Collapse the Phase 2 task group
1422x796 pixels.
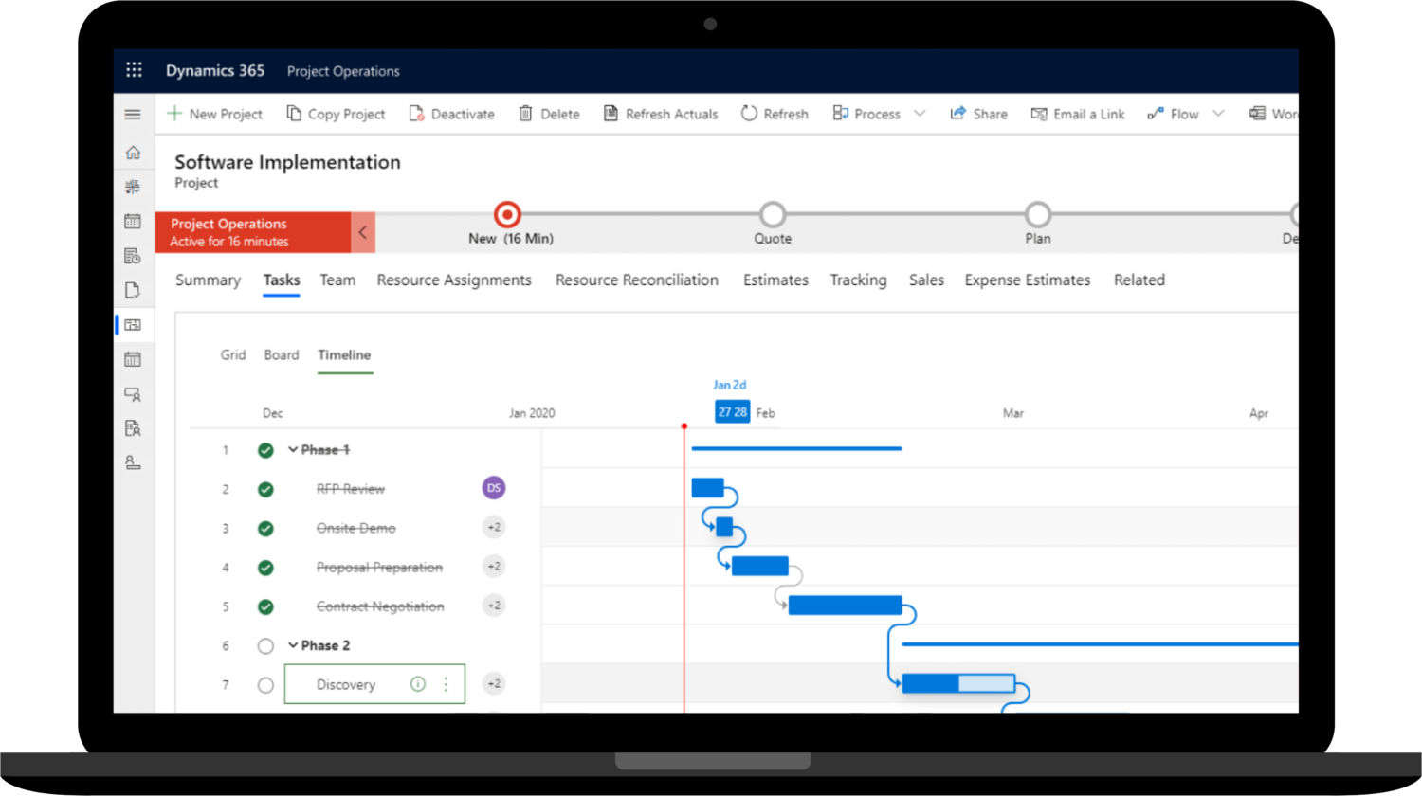click(x=293, y=645)
